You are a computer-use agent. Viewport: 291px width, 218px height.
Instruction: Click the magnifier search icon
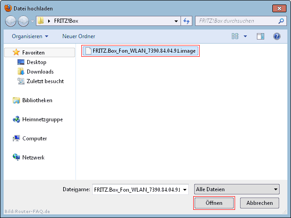point(281,21)
